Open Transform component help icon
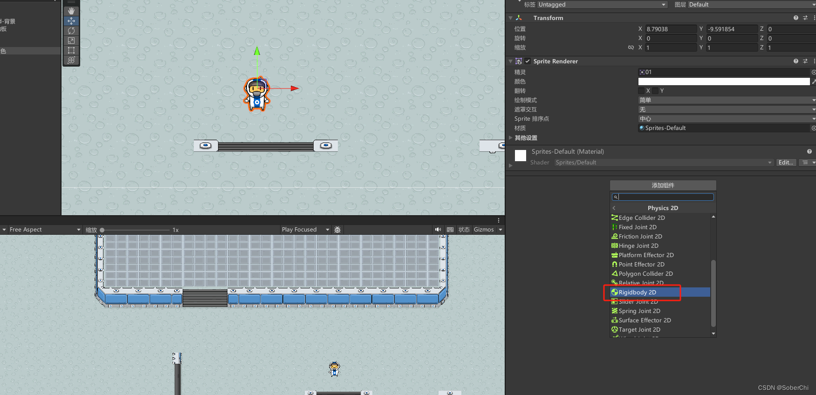The height and width of the screenshot is (395, 816). pyautogui.click(x=796, y=18)
